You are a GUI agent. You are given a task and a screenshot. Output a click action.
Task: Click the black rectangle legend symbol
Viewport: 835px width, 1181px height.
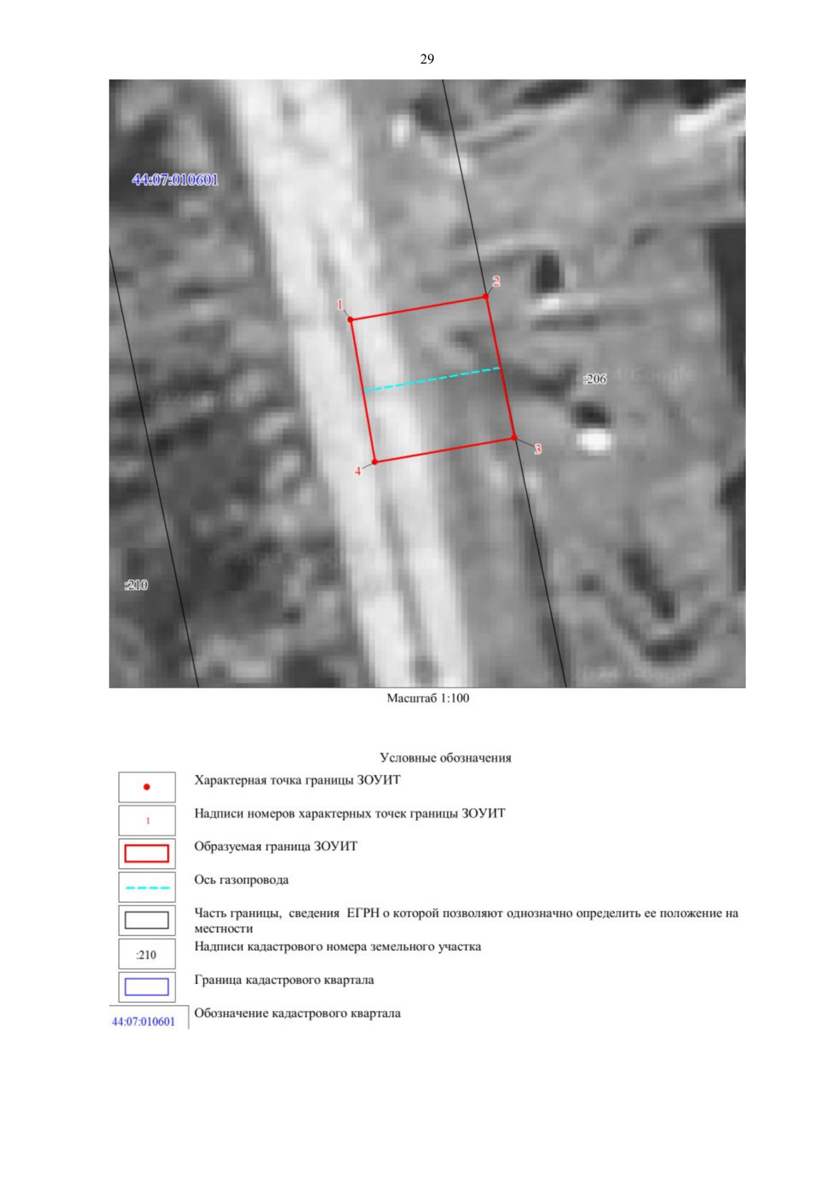point(147,920)
